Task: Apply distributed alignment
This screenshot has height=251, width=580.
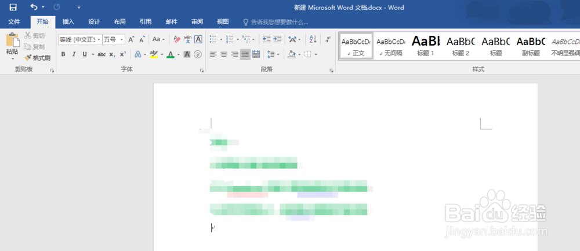Action: [256, 54]
